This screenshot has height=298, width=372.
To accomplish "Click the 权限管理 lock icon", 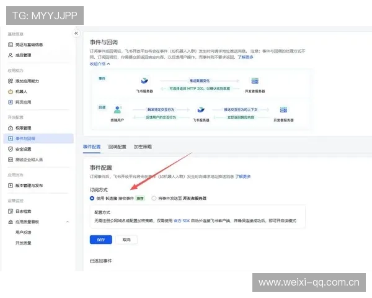I will point(11,128).
